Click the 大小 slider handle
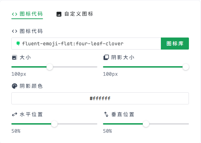 click(x=50, y=67)
